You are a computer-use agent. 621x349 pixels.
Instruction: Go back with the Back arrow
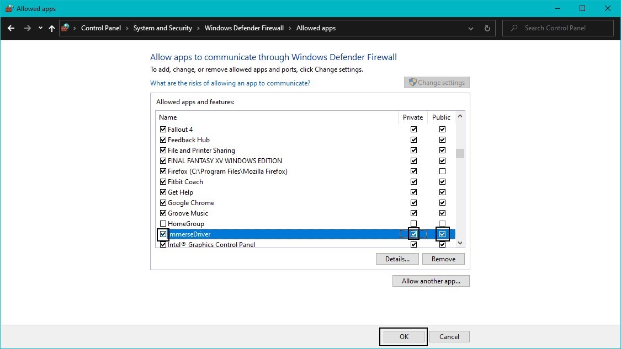tap(11, 28)
